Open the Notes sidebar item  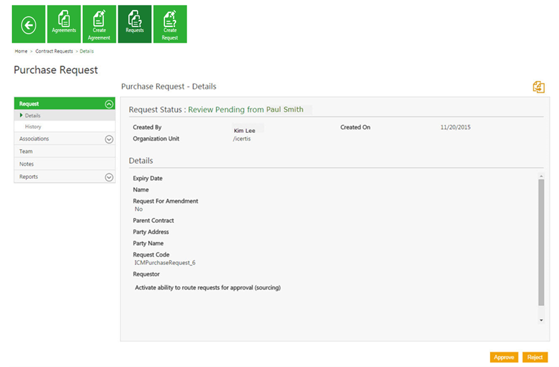point(26,164)
